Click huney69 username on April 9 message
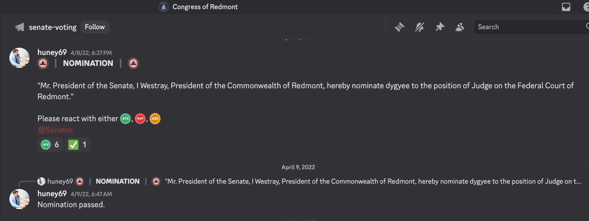 52,194
